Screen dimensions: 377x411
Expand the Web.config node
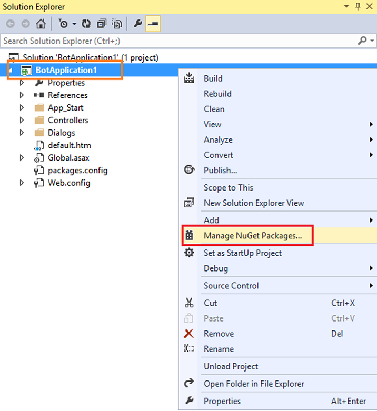(x=22, y=183)
